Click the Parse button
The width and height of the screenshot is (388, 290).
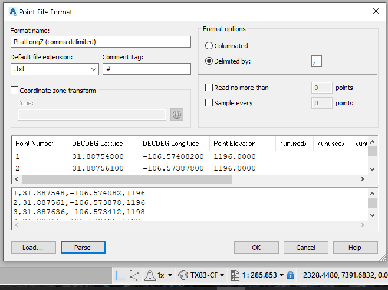(x=83, y=247)
